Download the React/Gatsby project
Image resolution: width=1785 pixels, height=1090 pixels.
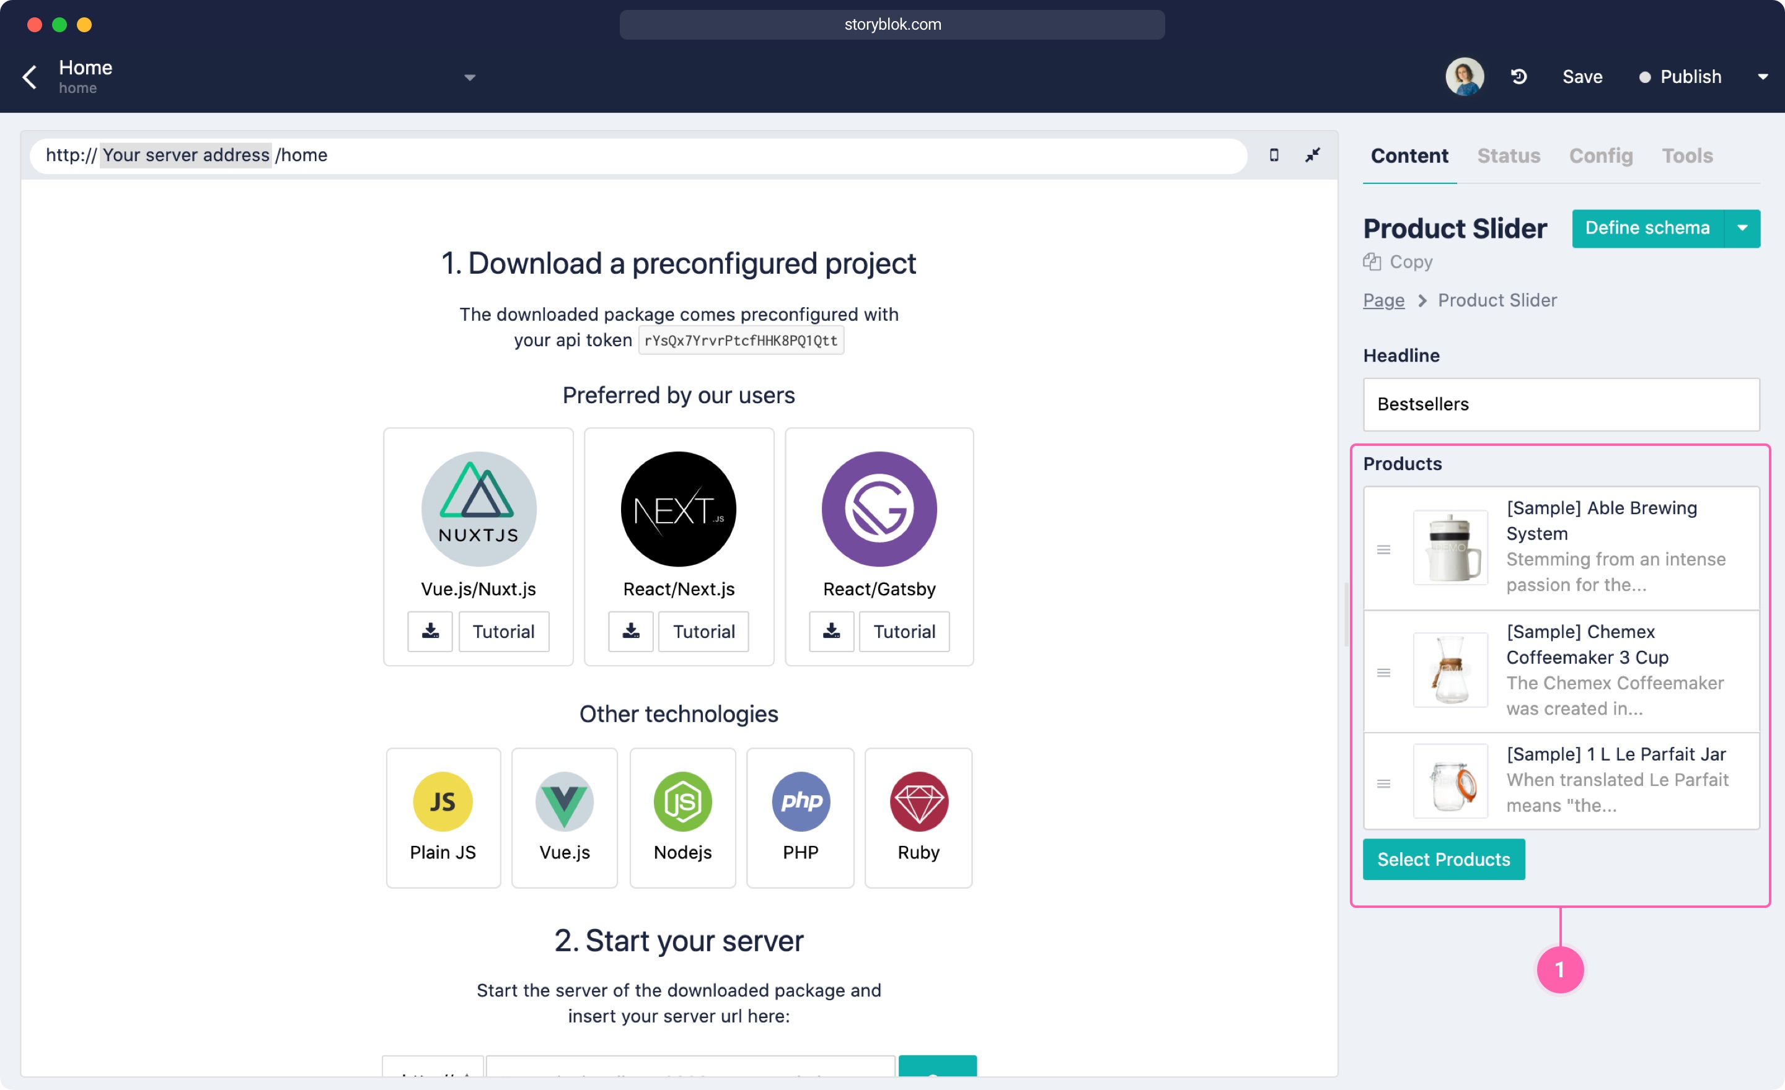(x=831, y=631)
